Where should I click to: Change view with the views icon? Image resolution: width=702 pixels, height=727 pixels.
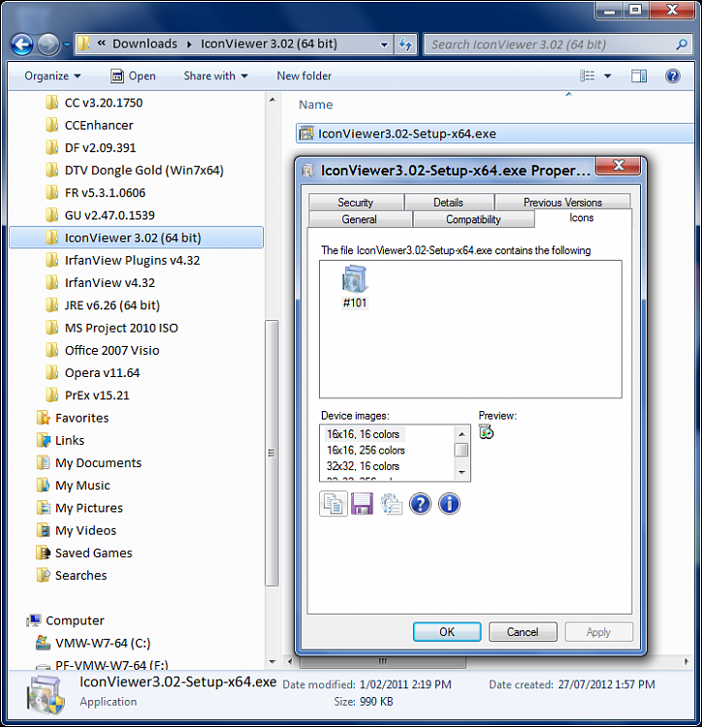click(587, 76)
